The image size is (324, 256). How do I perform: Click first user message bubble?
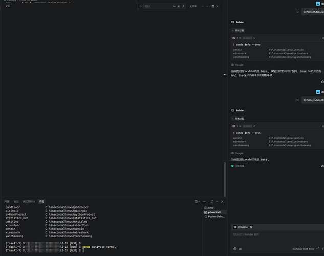313,12
